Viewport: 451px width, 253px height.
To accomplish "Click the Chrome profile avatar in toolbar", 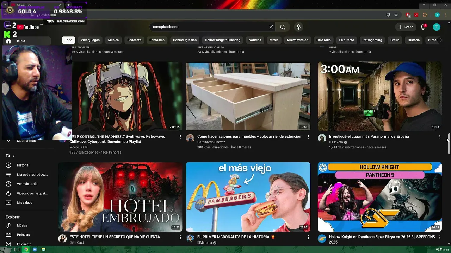I will (x=437, y=15).
